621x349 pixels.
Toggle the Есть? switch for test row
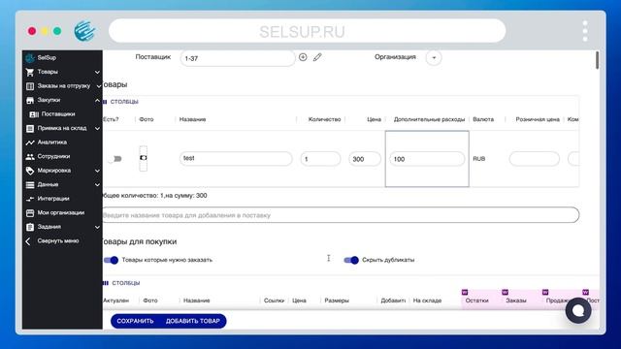pyautogui.click(x=114, y=159)
